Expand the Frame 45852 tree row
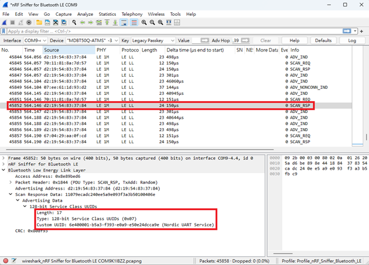 tap(4, 159)
